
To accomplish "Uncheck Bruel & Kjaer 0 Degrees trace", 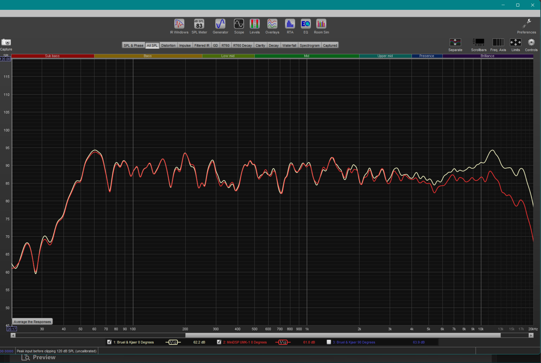I will point(109,342).
